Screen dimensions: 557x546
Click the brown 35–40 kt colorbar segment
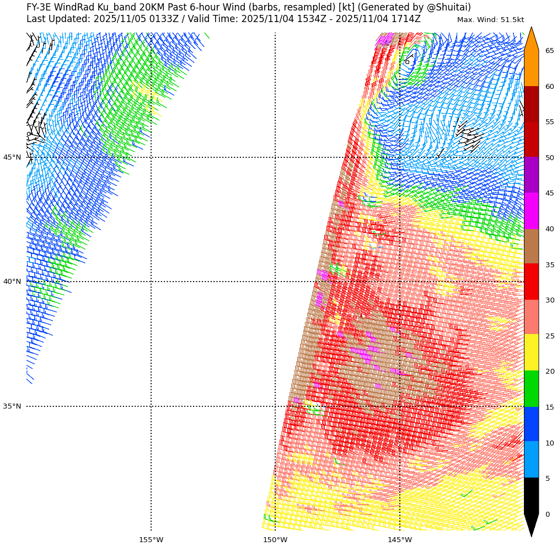(x=531, y=246)
